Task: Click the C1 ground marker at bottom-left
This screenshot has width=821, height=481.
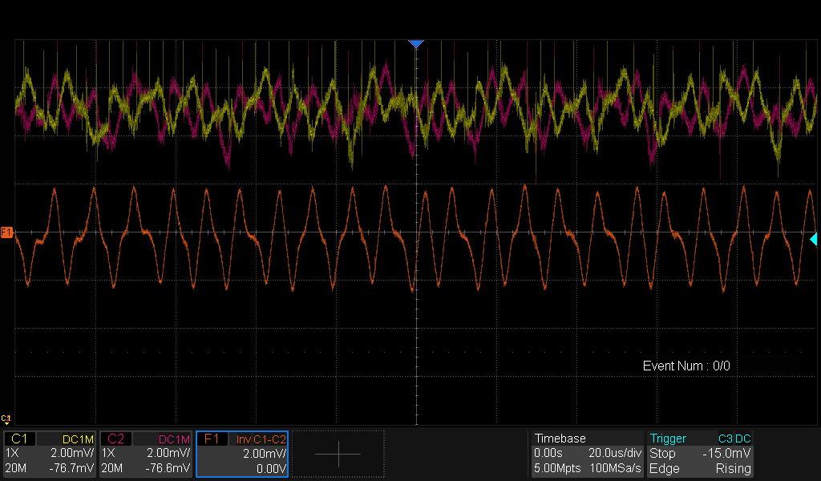Action: click(x=6, y=418)
